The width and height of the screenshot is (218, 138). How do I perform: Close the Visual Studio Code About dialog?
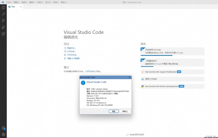pos(129,77)
